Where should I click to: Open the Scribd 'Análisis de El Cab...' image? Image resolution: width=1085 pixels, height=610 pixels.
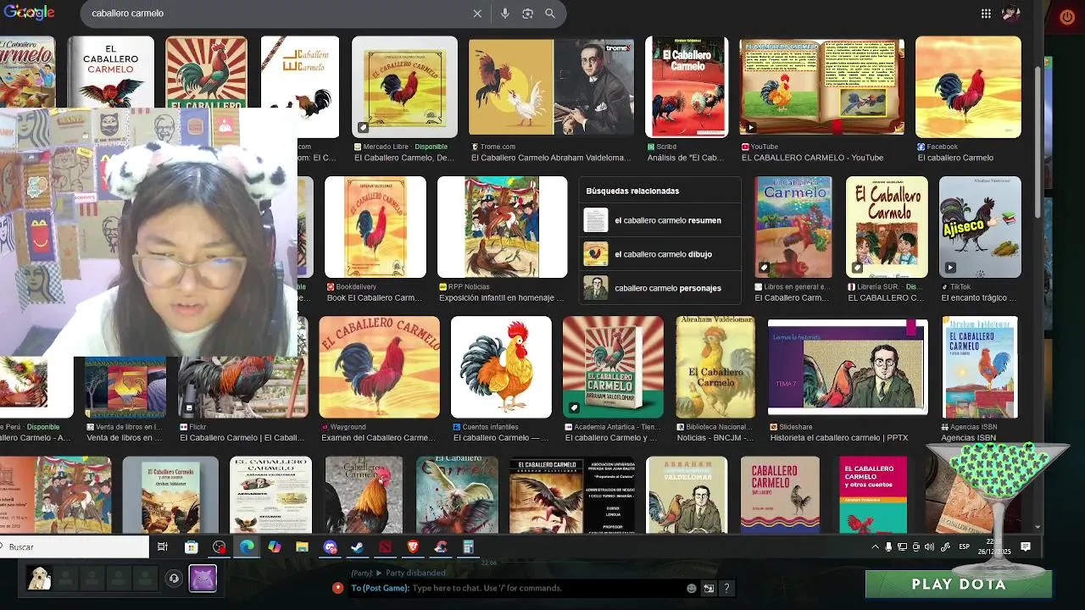(x=687, y=86)
